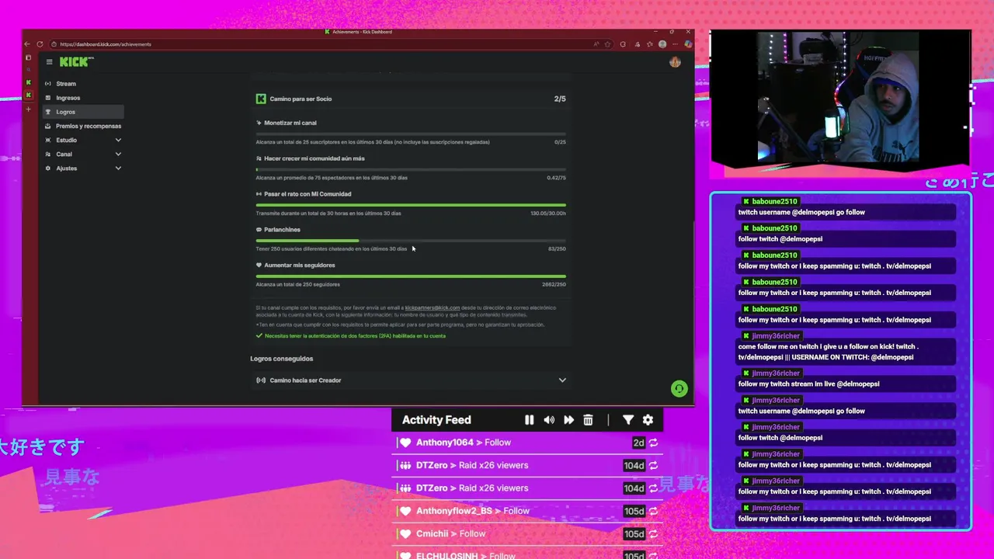Click heart icon beside Cmichii
The image size is (994, 559).
(x=405, y=534)
